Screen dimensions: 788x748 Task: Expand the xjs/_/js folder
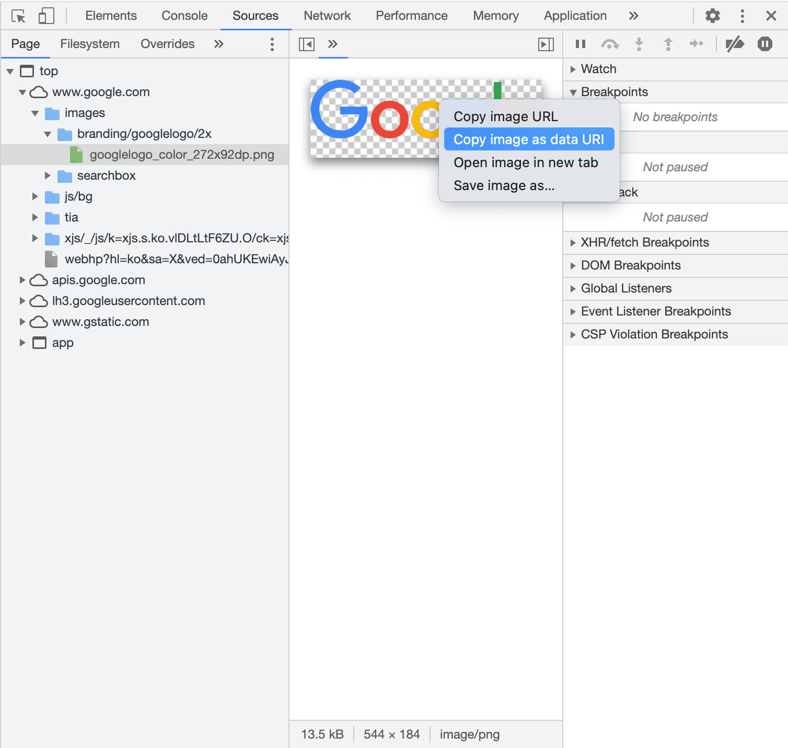click(x=35, y=238)
